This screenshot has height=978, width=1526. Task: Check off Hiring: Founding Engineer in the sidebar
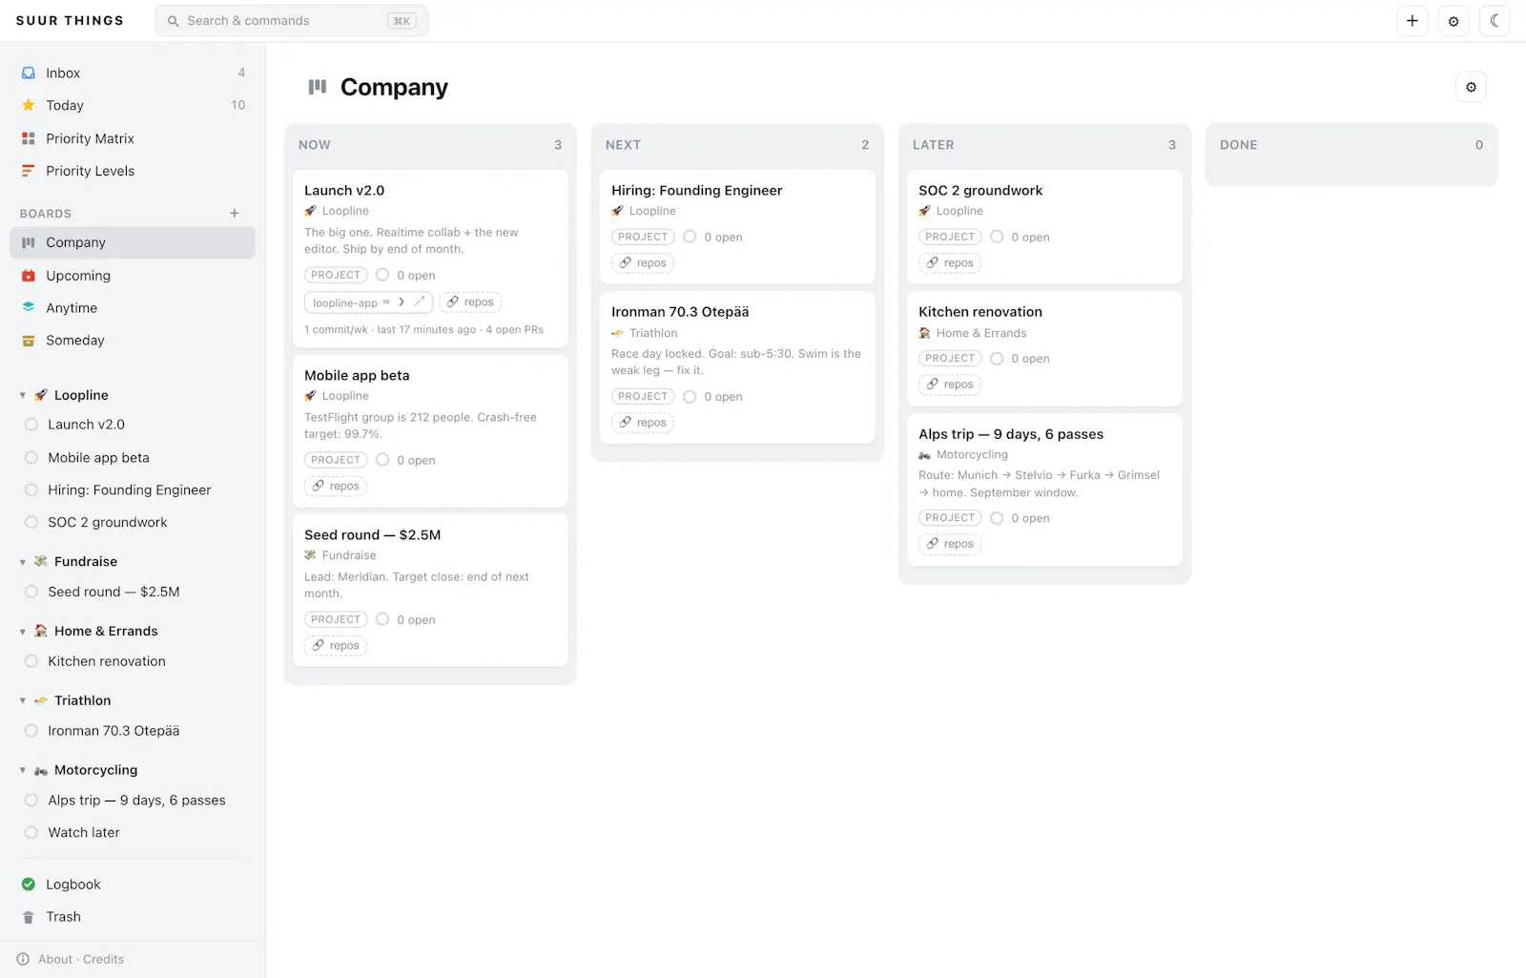[31, 490]
